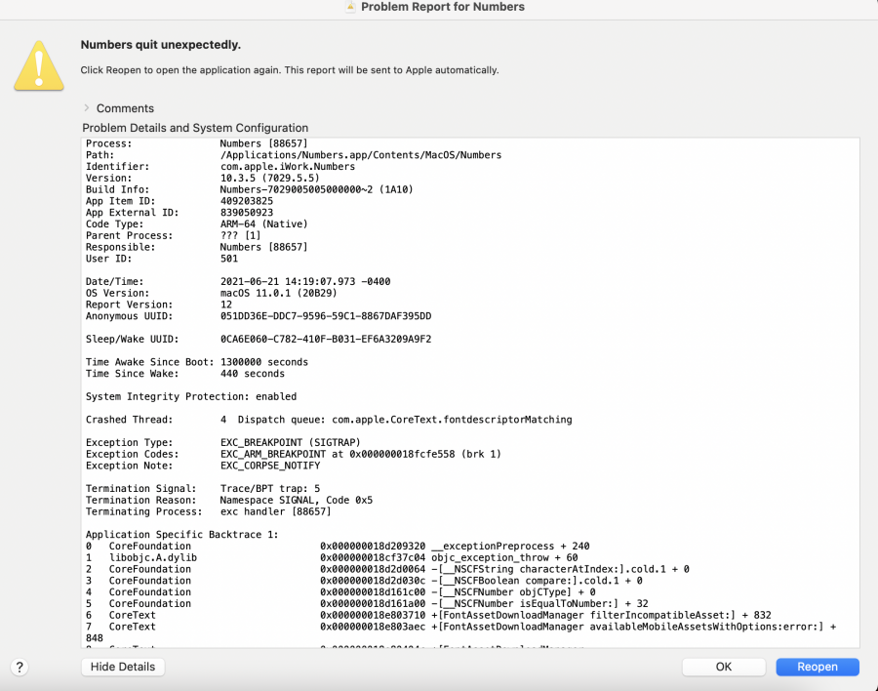The width and height of the screenshot is (878, 691).
Task: Click the "Problem Report for Numbers" window title
Action: (x=442, y=7)
